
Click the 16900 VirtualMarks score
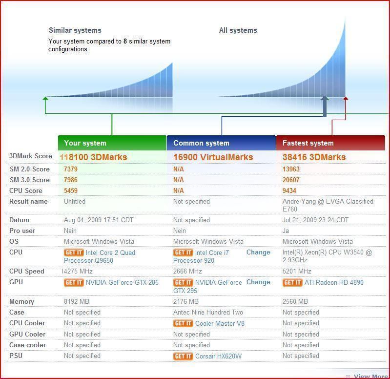click(x=213, y=157)
